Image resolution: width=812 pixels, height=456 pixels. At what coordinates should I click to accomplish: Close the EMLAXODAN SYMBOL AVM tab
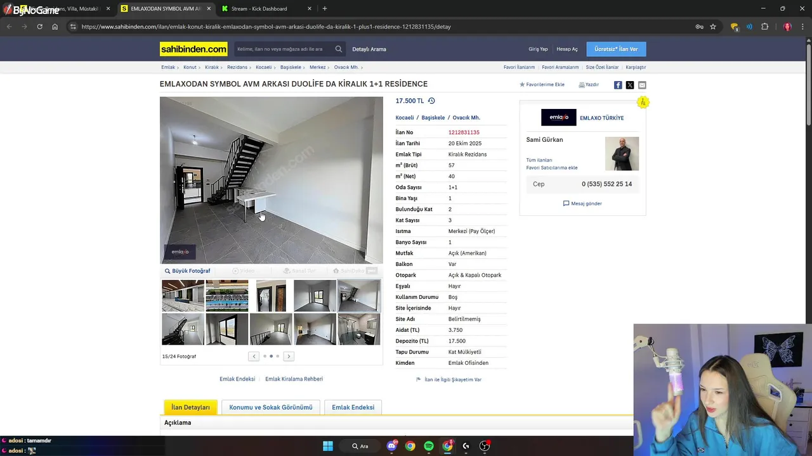tap(209, 9)
